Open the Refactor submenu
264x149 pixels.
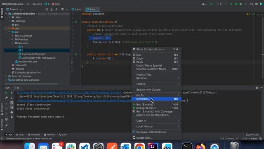point(156,78)
